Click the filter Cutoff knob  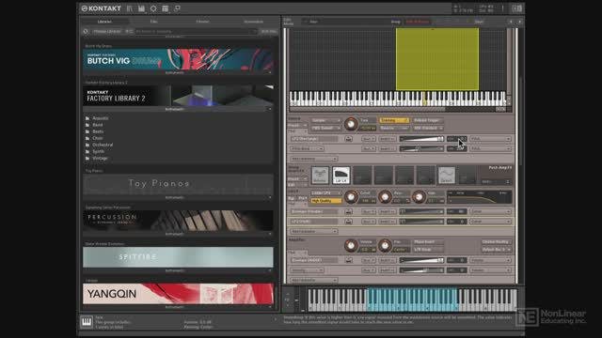tap(351, 197)
